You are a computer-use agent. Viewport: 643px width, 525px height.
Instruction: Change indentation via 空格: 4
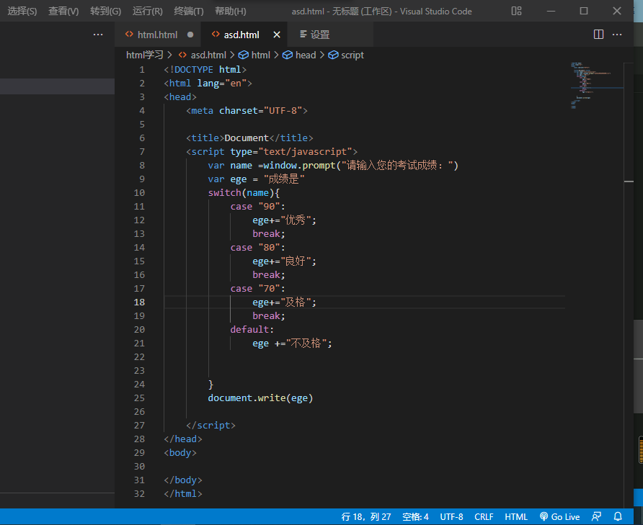pos(415,517)
